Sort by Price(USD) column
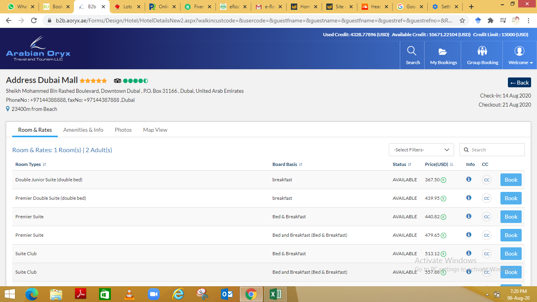 tap(439, 164)
